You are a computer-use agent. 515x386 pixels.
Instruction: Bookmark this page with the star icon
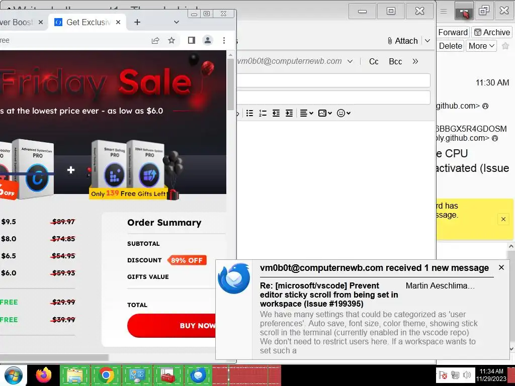[171, 40]
